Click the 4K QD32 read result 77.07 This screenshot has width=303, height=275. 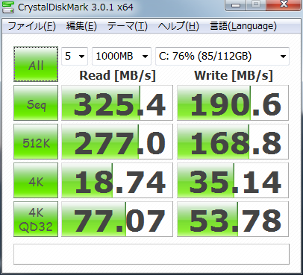pyautogui.click(x=117, y=219)
